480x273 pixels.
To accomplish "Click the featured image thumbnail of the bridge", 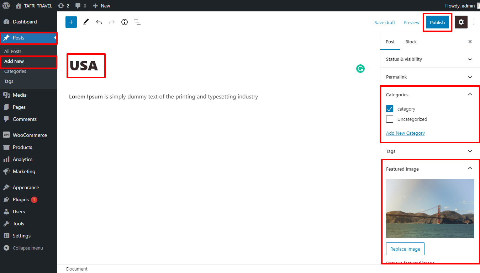I will (430, 208).
